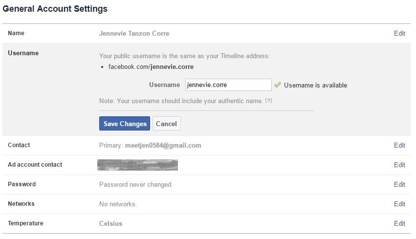Select the Password never changed text
The height and width of the screenshot is (239, 416).
135,185
